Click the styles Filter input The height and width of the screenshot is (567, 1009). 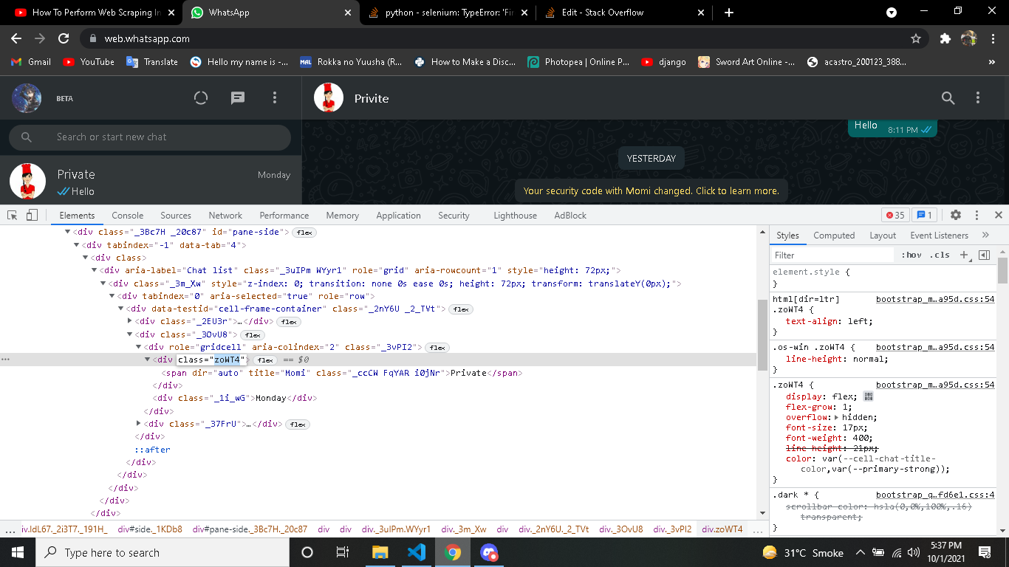point(832,255)
